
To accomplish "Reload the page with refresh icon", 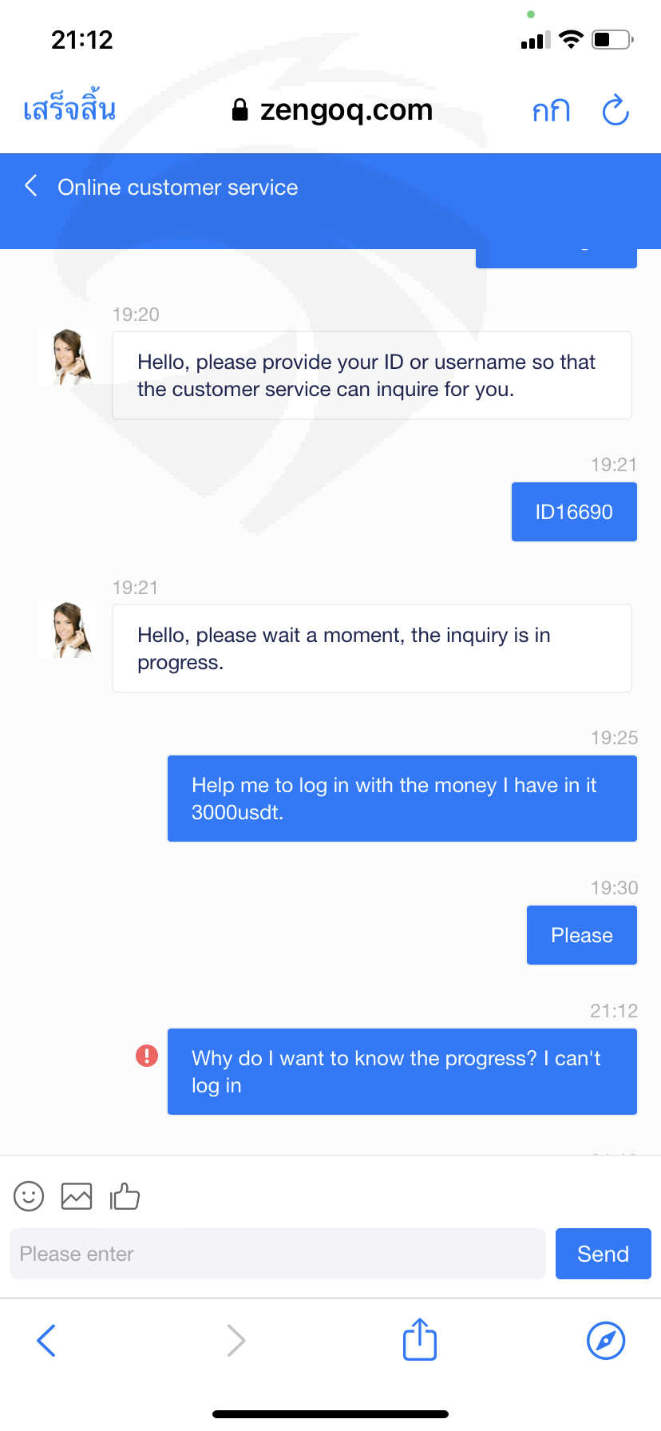I will pos(615,110).
